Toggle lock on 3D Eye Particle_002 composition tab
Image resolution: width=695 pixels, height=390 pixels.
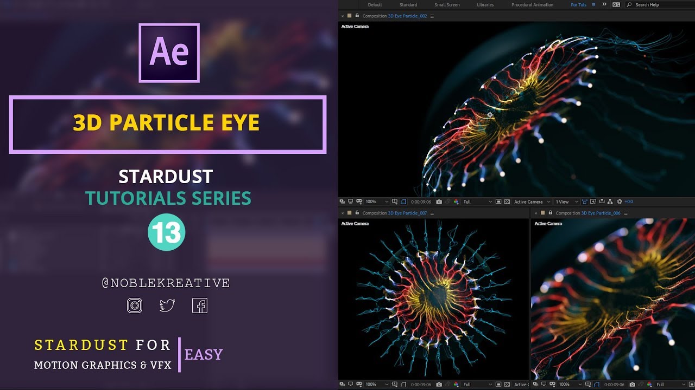pos(357,16)
